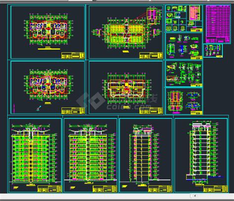The image size is (234, 201).
Task: Click the yellow title block of the top-left sheet
Action: click(73, 55)
